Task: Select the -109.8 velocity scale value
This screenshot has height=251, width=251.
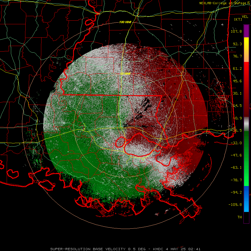Action: [235, 205]
